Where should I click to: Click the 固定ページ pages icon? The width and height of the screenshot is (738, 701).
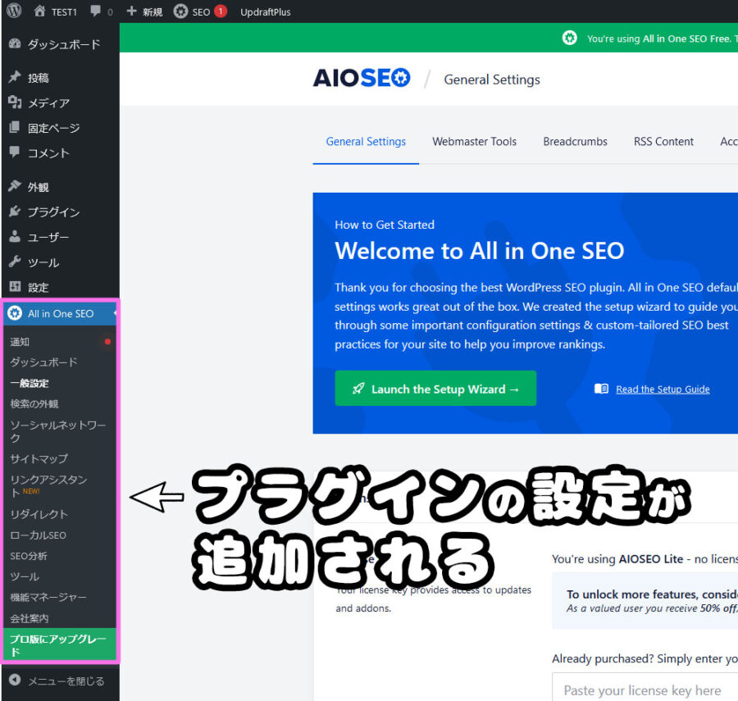click(x=15, y=127)
